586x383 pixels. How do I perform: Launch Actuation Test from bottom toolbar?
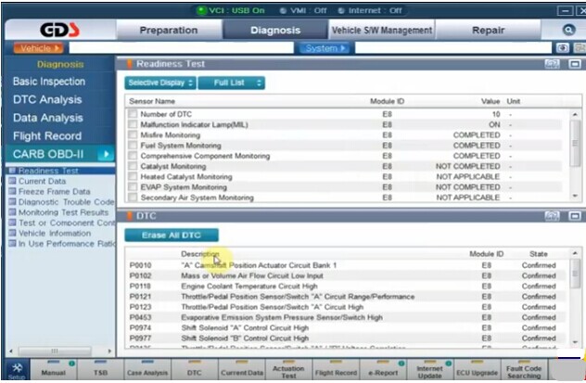288,369
